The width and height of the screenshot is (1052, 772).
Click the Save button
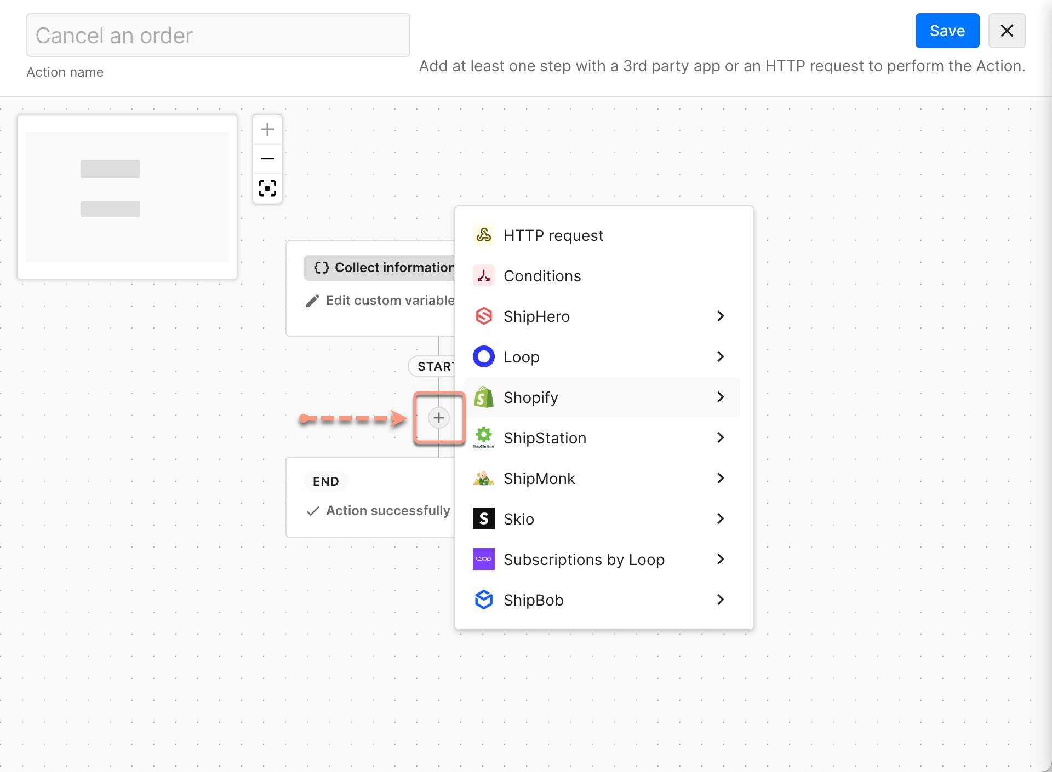947,31
